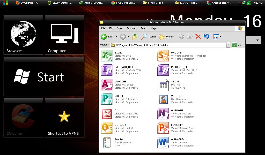Switch to E:\VPNS taskbar item
Screen dimensions: 265x155
tap(60, 3)
